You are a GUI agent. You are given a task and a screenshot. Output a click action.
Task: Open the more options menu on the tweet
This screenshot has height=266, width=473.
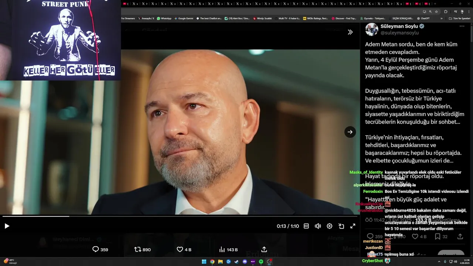[462, 26]
